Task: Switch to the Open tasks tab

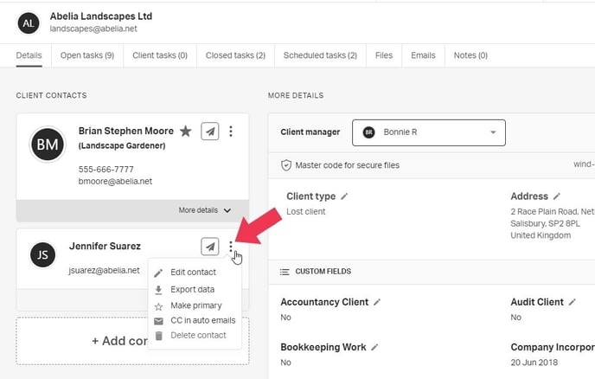Action: [x=85, y=55]
